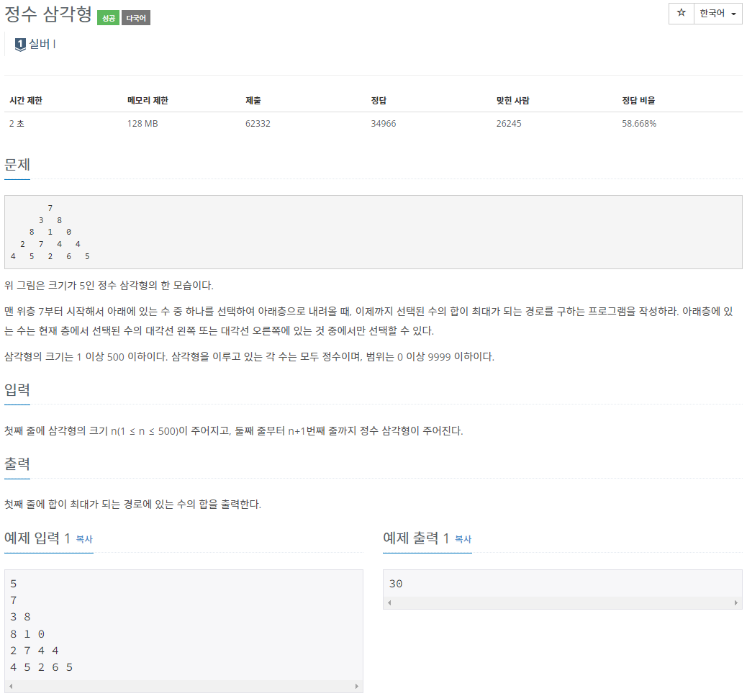
Task: Click inside the sample input 1 box
Action: click(184, 625)
